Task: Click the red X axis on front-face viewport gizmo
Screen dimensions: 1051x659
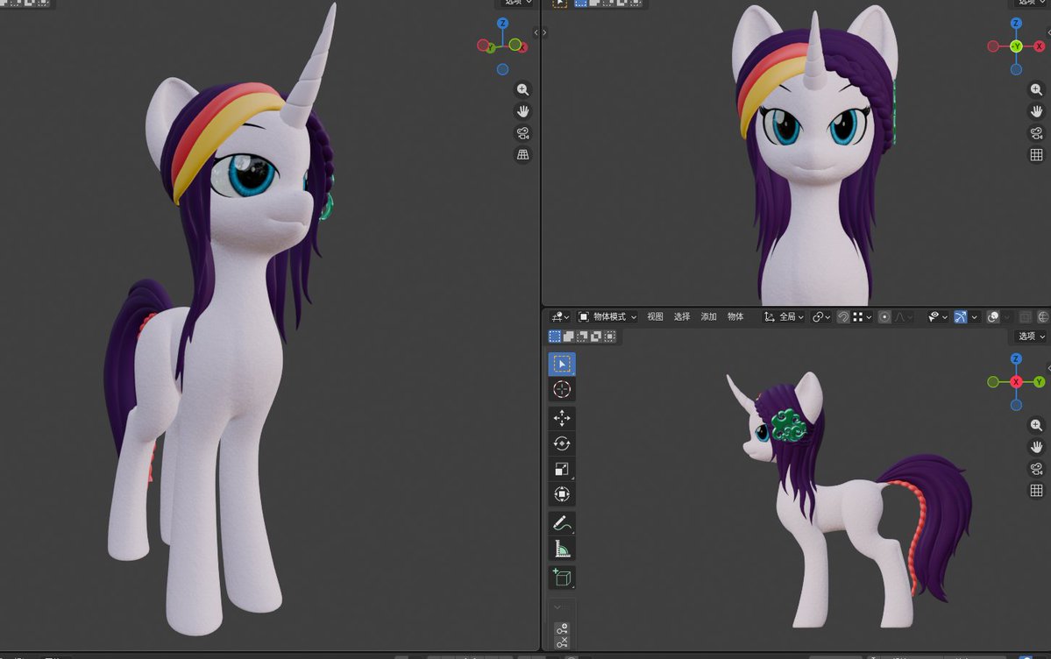Action: coord(1039,46)
